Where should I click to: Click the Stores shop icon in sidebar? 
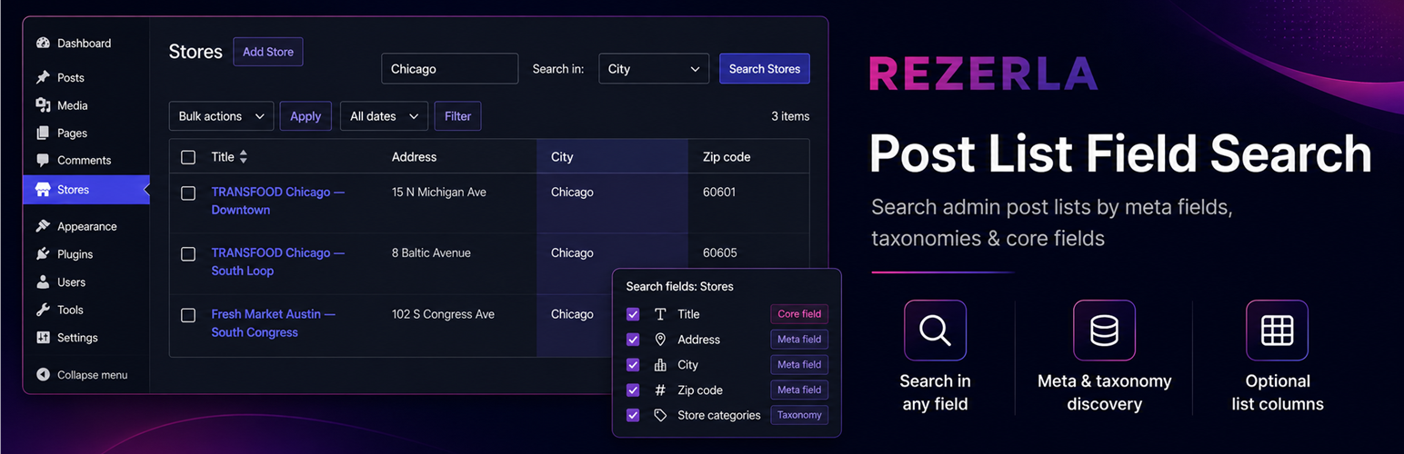coord(43,190)
